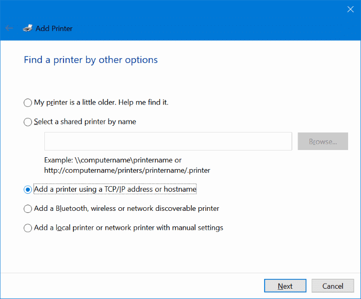Click the 'Example: \\computername\printername or' text

tap(113, 160)
